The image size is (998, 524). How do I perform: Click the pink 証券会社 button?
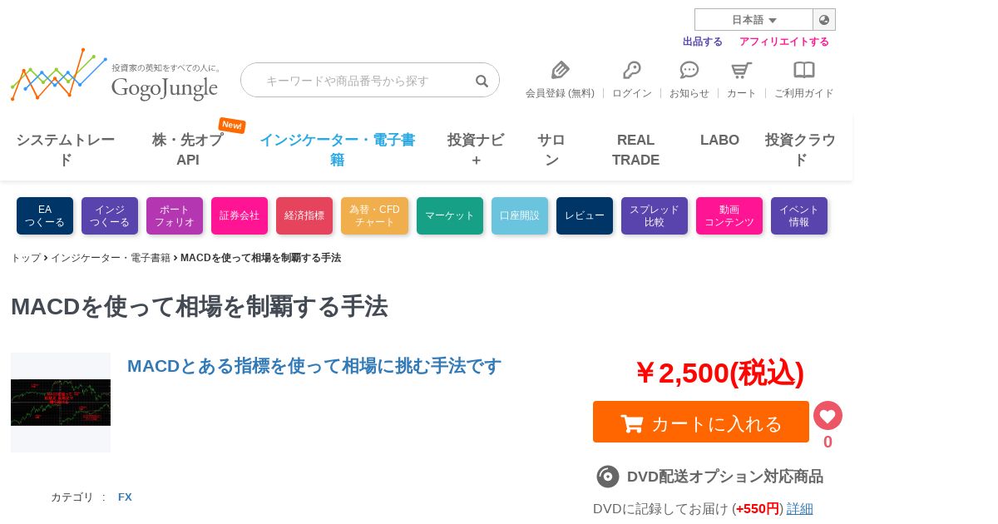pos(240,215)
